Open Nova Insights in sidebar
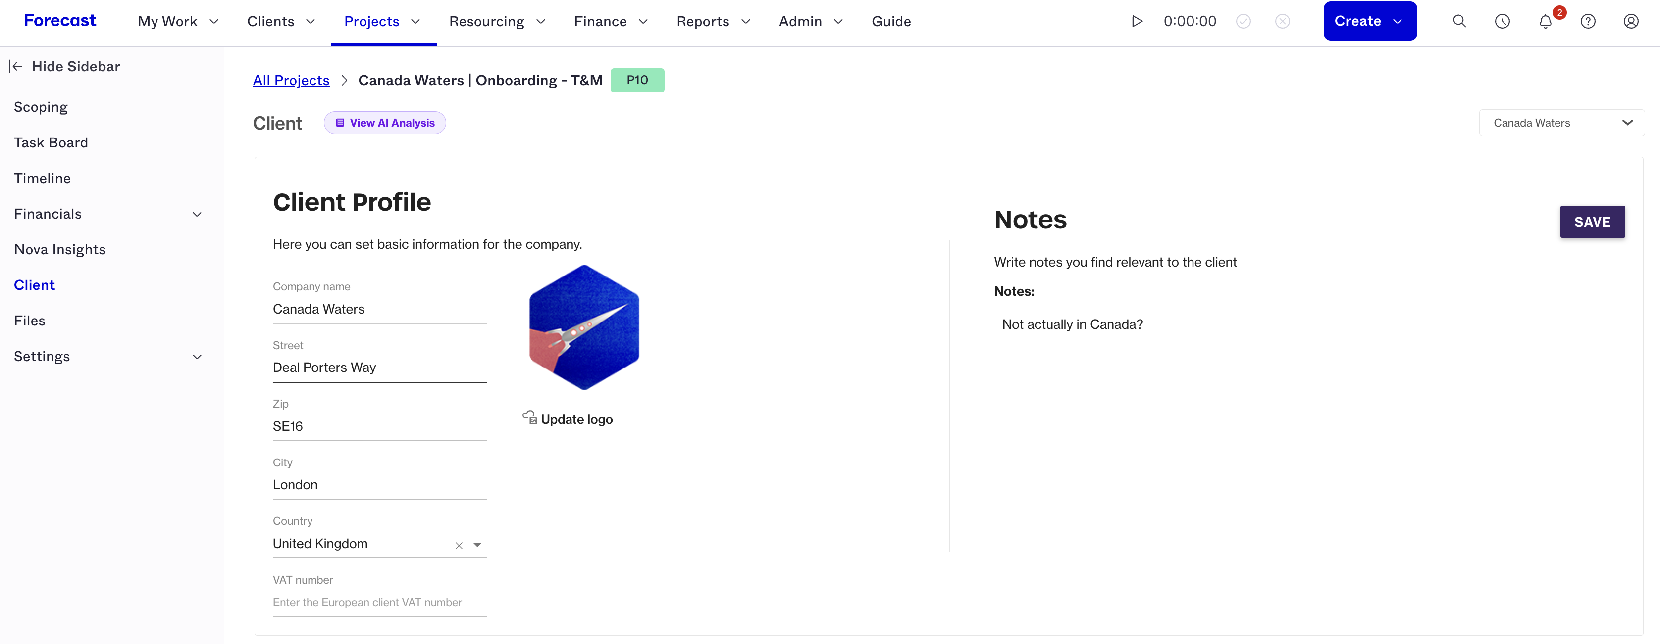 60,250
